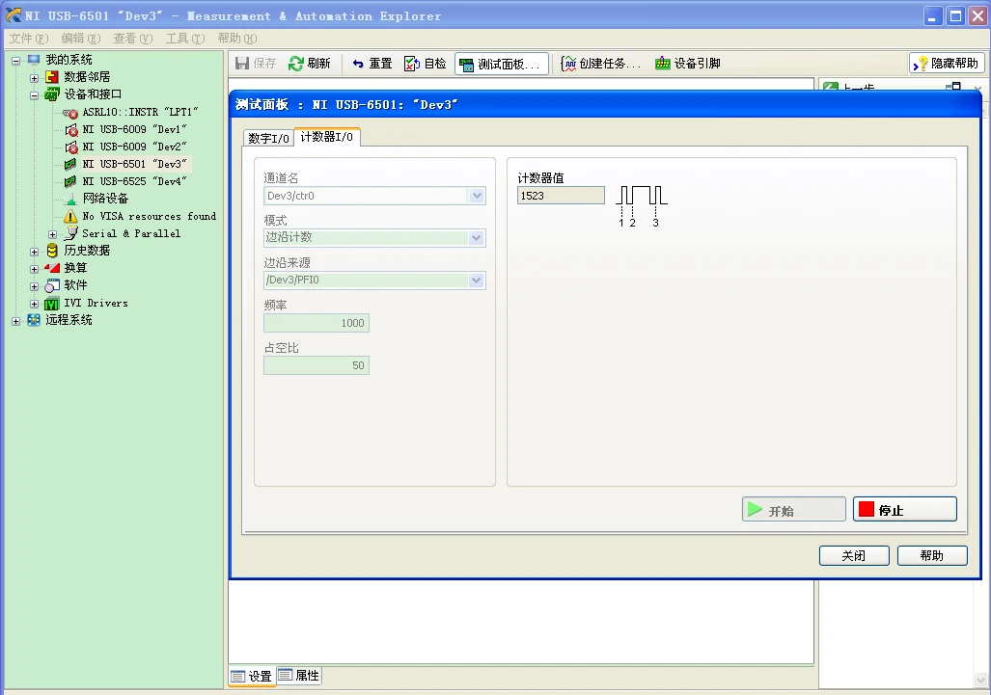The width and height of the screenshot is (991, 695).
Task: Switch to the Attributes (属性) bottom tab
Action: (x=299, y=676)
